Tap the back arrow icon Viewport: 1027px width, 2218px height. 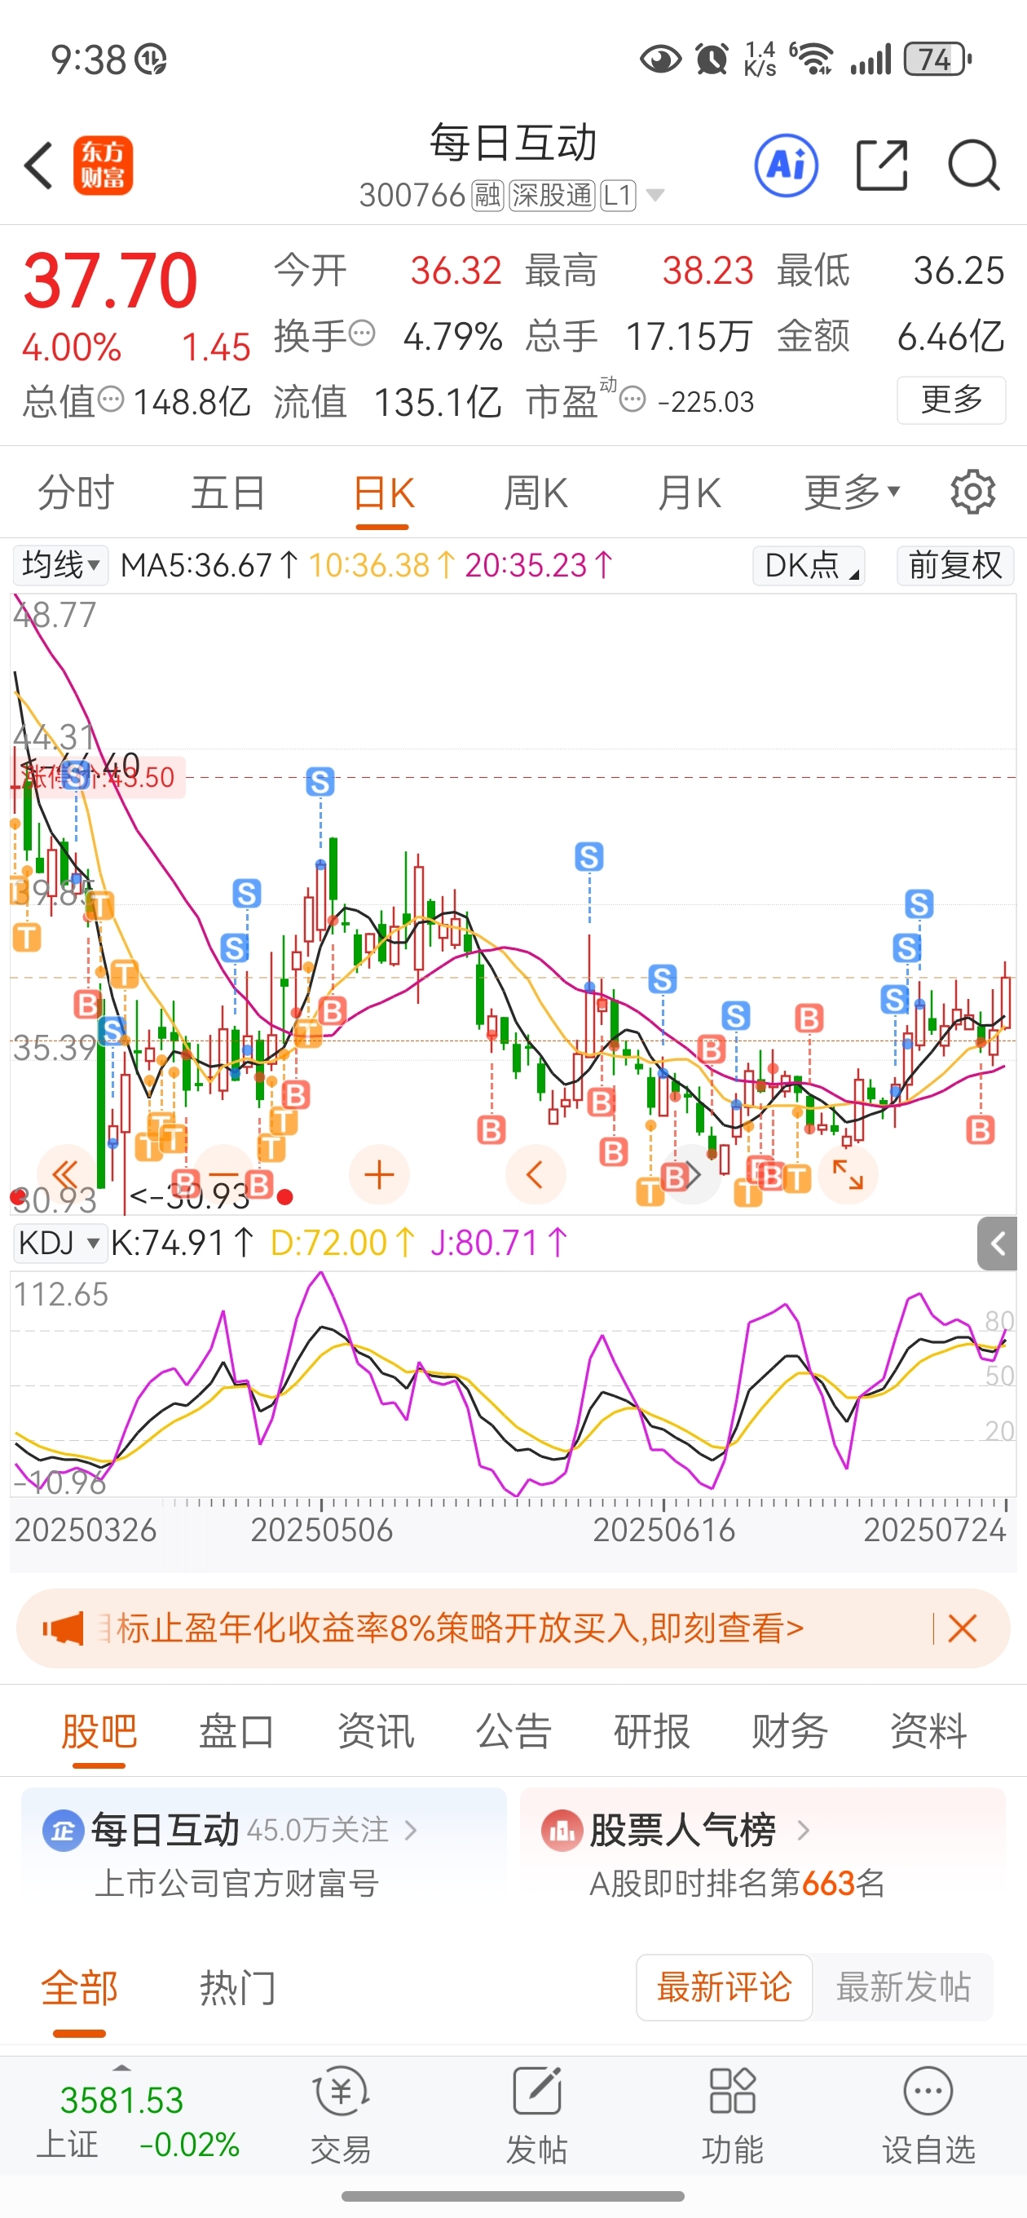(39, 166)
